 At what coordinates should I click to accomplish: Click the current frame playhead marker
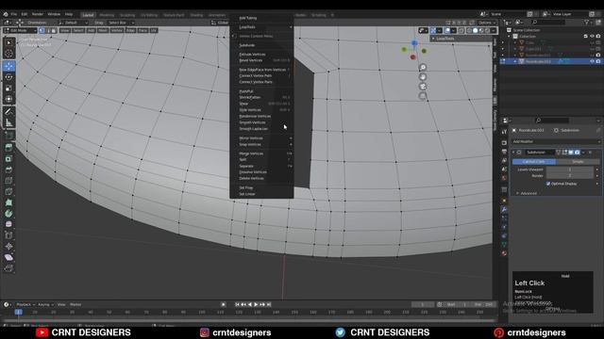(18, 312)
